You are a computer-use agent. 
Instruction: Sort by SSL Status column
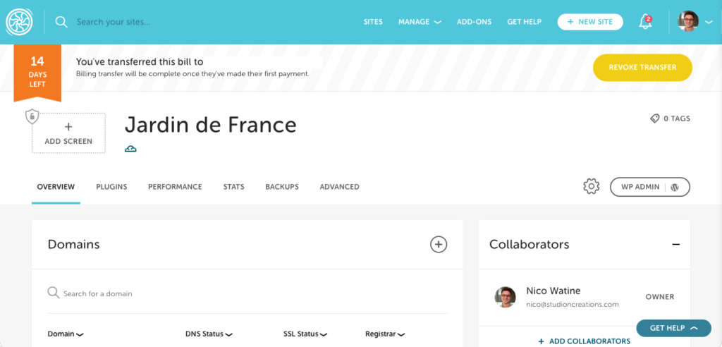click(x=305, y=334)
